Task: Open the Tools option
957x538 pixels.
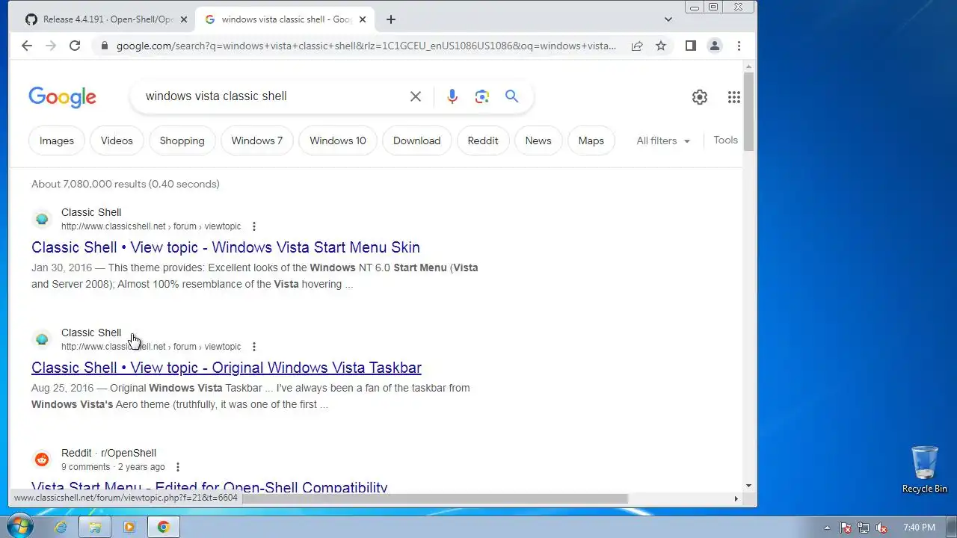Action: (725, 140)
